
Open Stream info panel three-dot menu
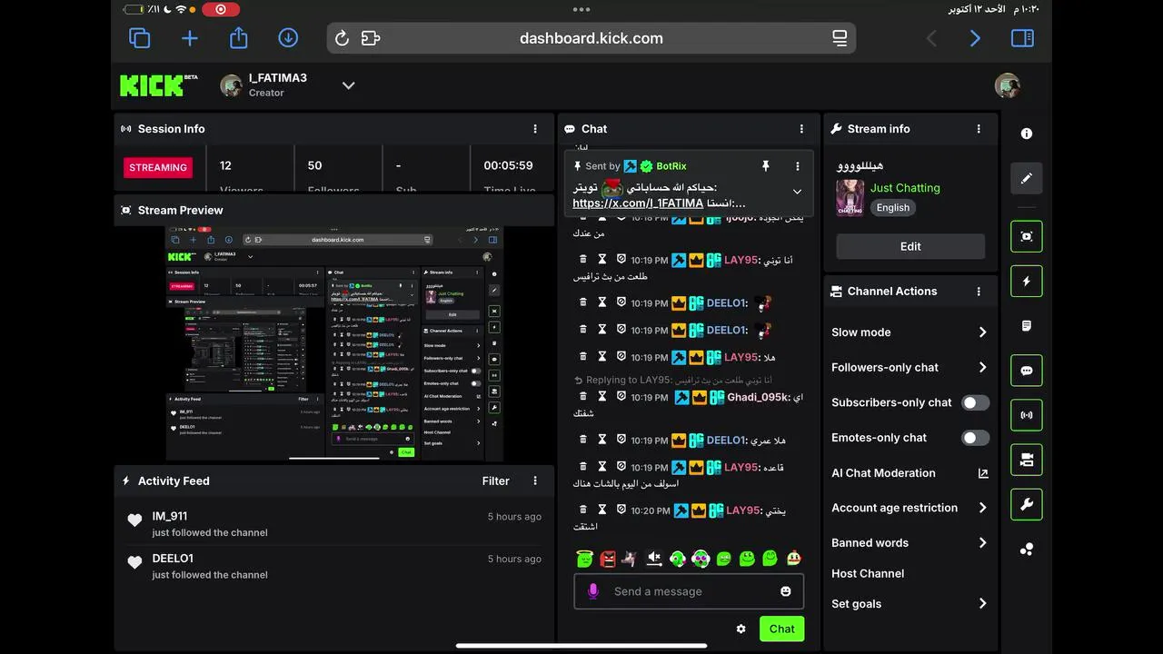coord(979,129)
